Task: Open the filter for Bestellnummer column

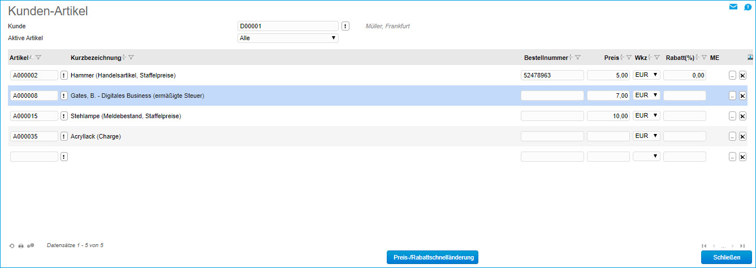Action: pyautogui.click(x=578, y=58)
